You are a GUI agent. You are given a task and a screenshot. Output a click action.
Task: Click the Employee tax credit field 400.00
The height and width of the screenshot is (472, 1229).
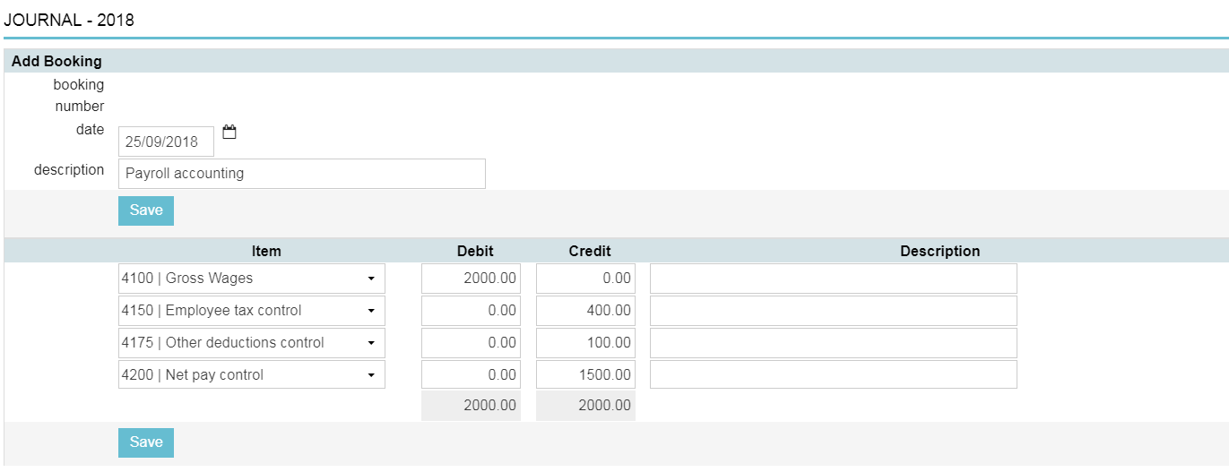pos(585,311)
